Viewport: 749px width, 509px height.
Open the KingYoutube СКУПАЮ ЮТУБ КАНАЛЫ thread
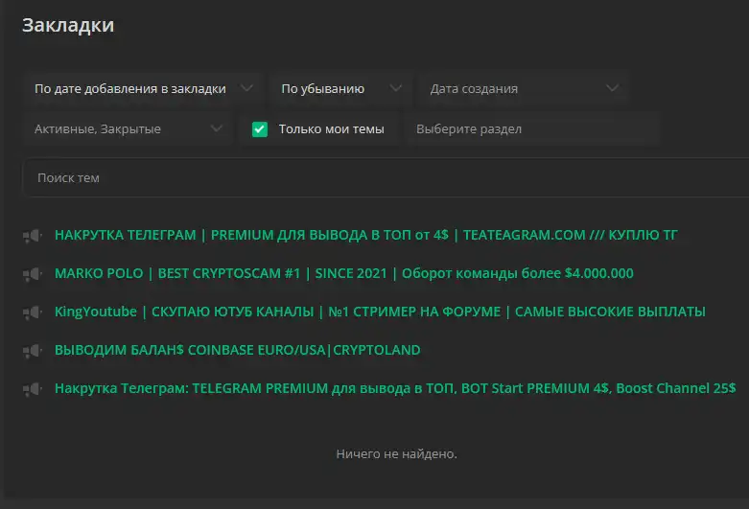point(380,312)
